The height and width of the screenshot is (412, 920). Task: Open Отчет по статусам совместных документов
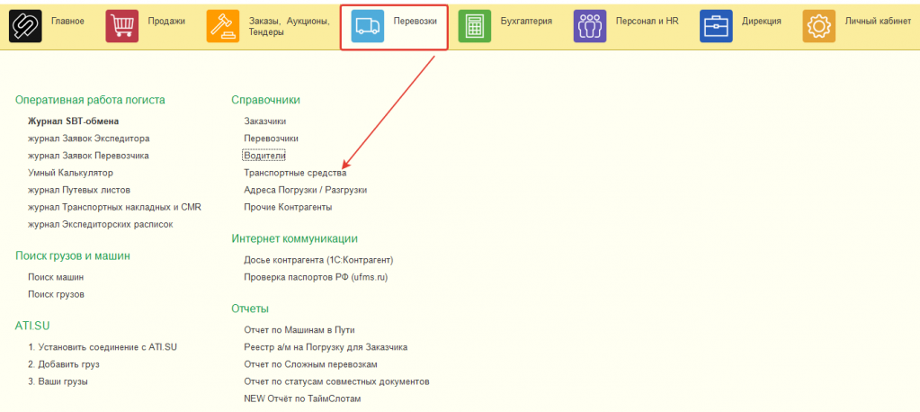(x=336, y=381)
